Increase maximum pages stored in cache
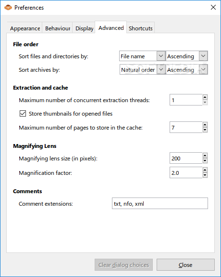Screen dimensions: 221x277 click(205, 125)
